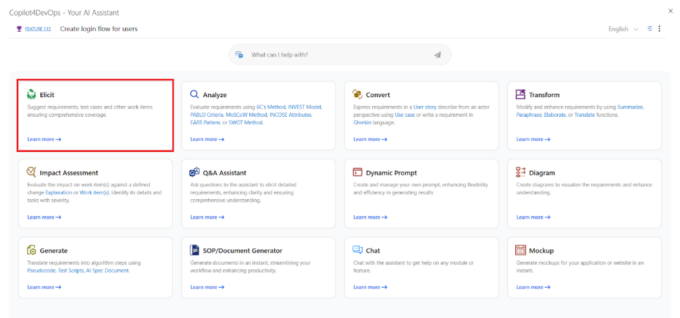The height and width of the screenshot is (318, 680).
Task: Click the Q&A Assistant icon
Action: click(194, 172)
